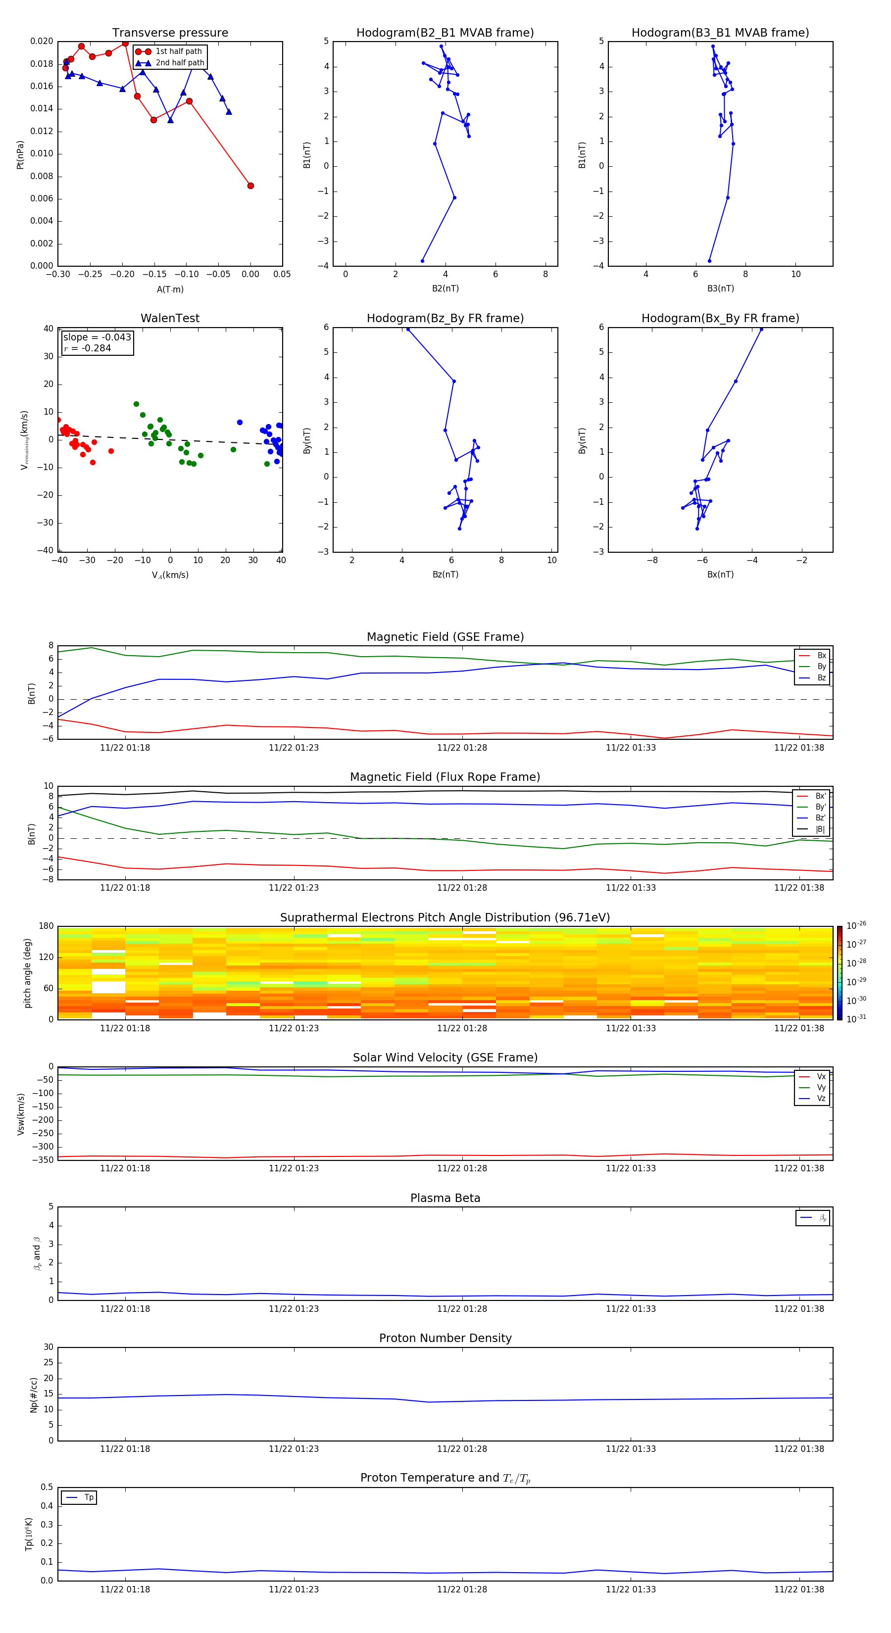Click the "Plasma Beta" panel title
The width and height of the screenshot is (891, 1633).
(x=445, y=1198)
